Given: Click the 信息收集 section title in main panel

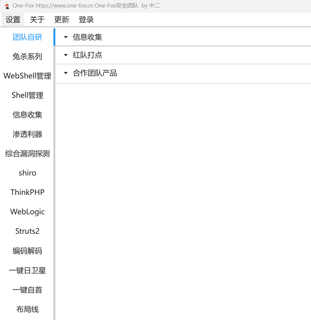Looking at the screenshot, I should (87, 37).
